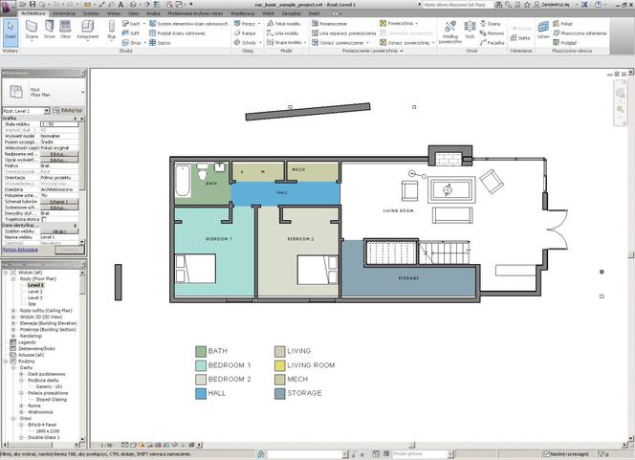This screenshot has height=460, width=635.
Task: Click the Pomieszczenie room tool
Action: 330,24
